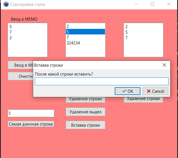Click the Самая длинная строка button
The width and height of the screenshot is (178, 158).
pyautogui.click(x=31, y=124)
